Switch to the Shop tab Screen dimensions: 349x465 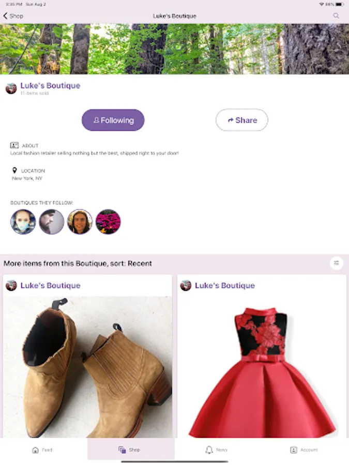tap(129, 450)
